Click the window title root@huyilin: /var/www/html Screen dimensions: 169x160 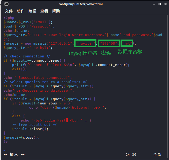pyautogui.click(x=81, y=4)
